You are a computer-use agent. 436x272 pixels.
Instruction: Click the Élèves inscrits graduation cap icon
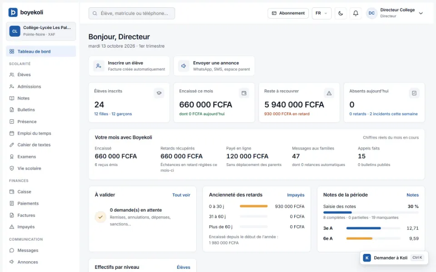click(x=159, y=93)
